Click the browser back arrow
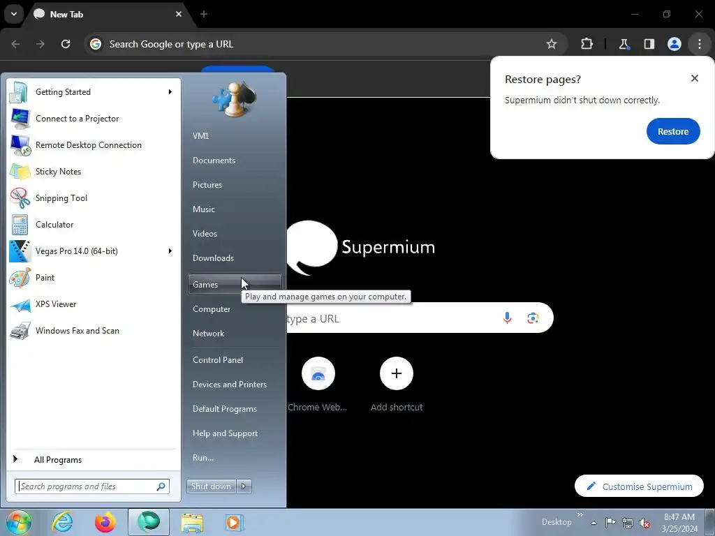Viewport: 715px width, 536px height. tap(15, 44)
